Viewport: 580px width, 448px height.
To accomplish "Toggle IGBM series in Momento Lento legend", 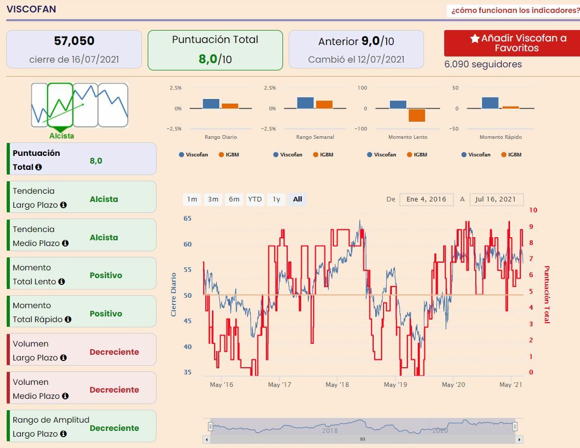I will [x=417, y=154].
